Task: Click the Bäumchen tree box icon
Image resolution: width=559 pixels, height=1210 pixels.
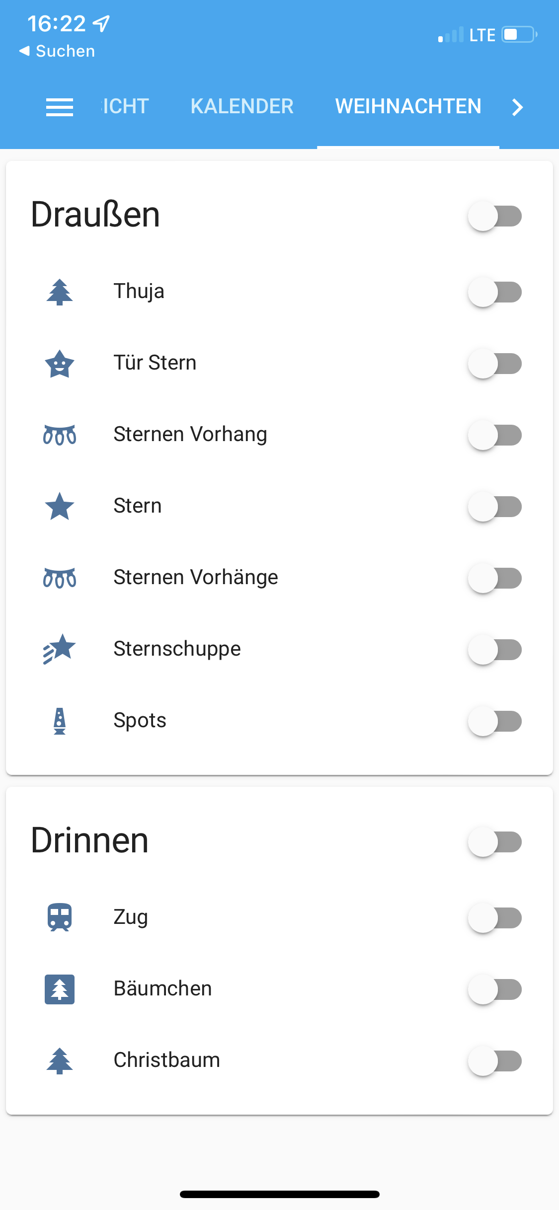Action: pyautogui.click(x=60, y=989)
